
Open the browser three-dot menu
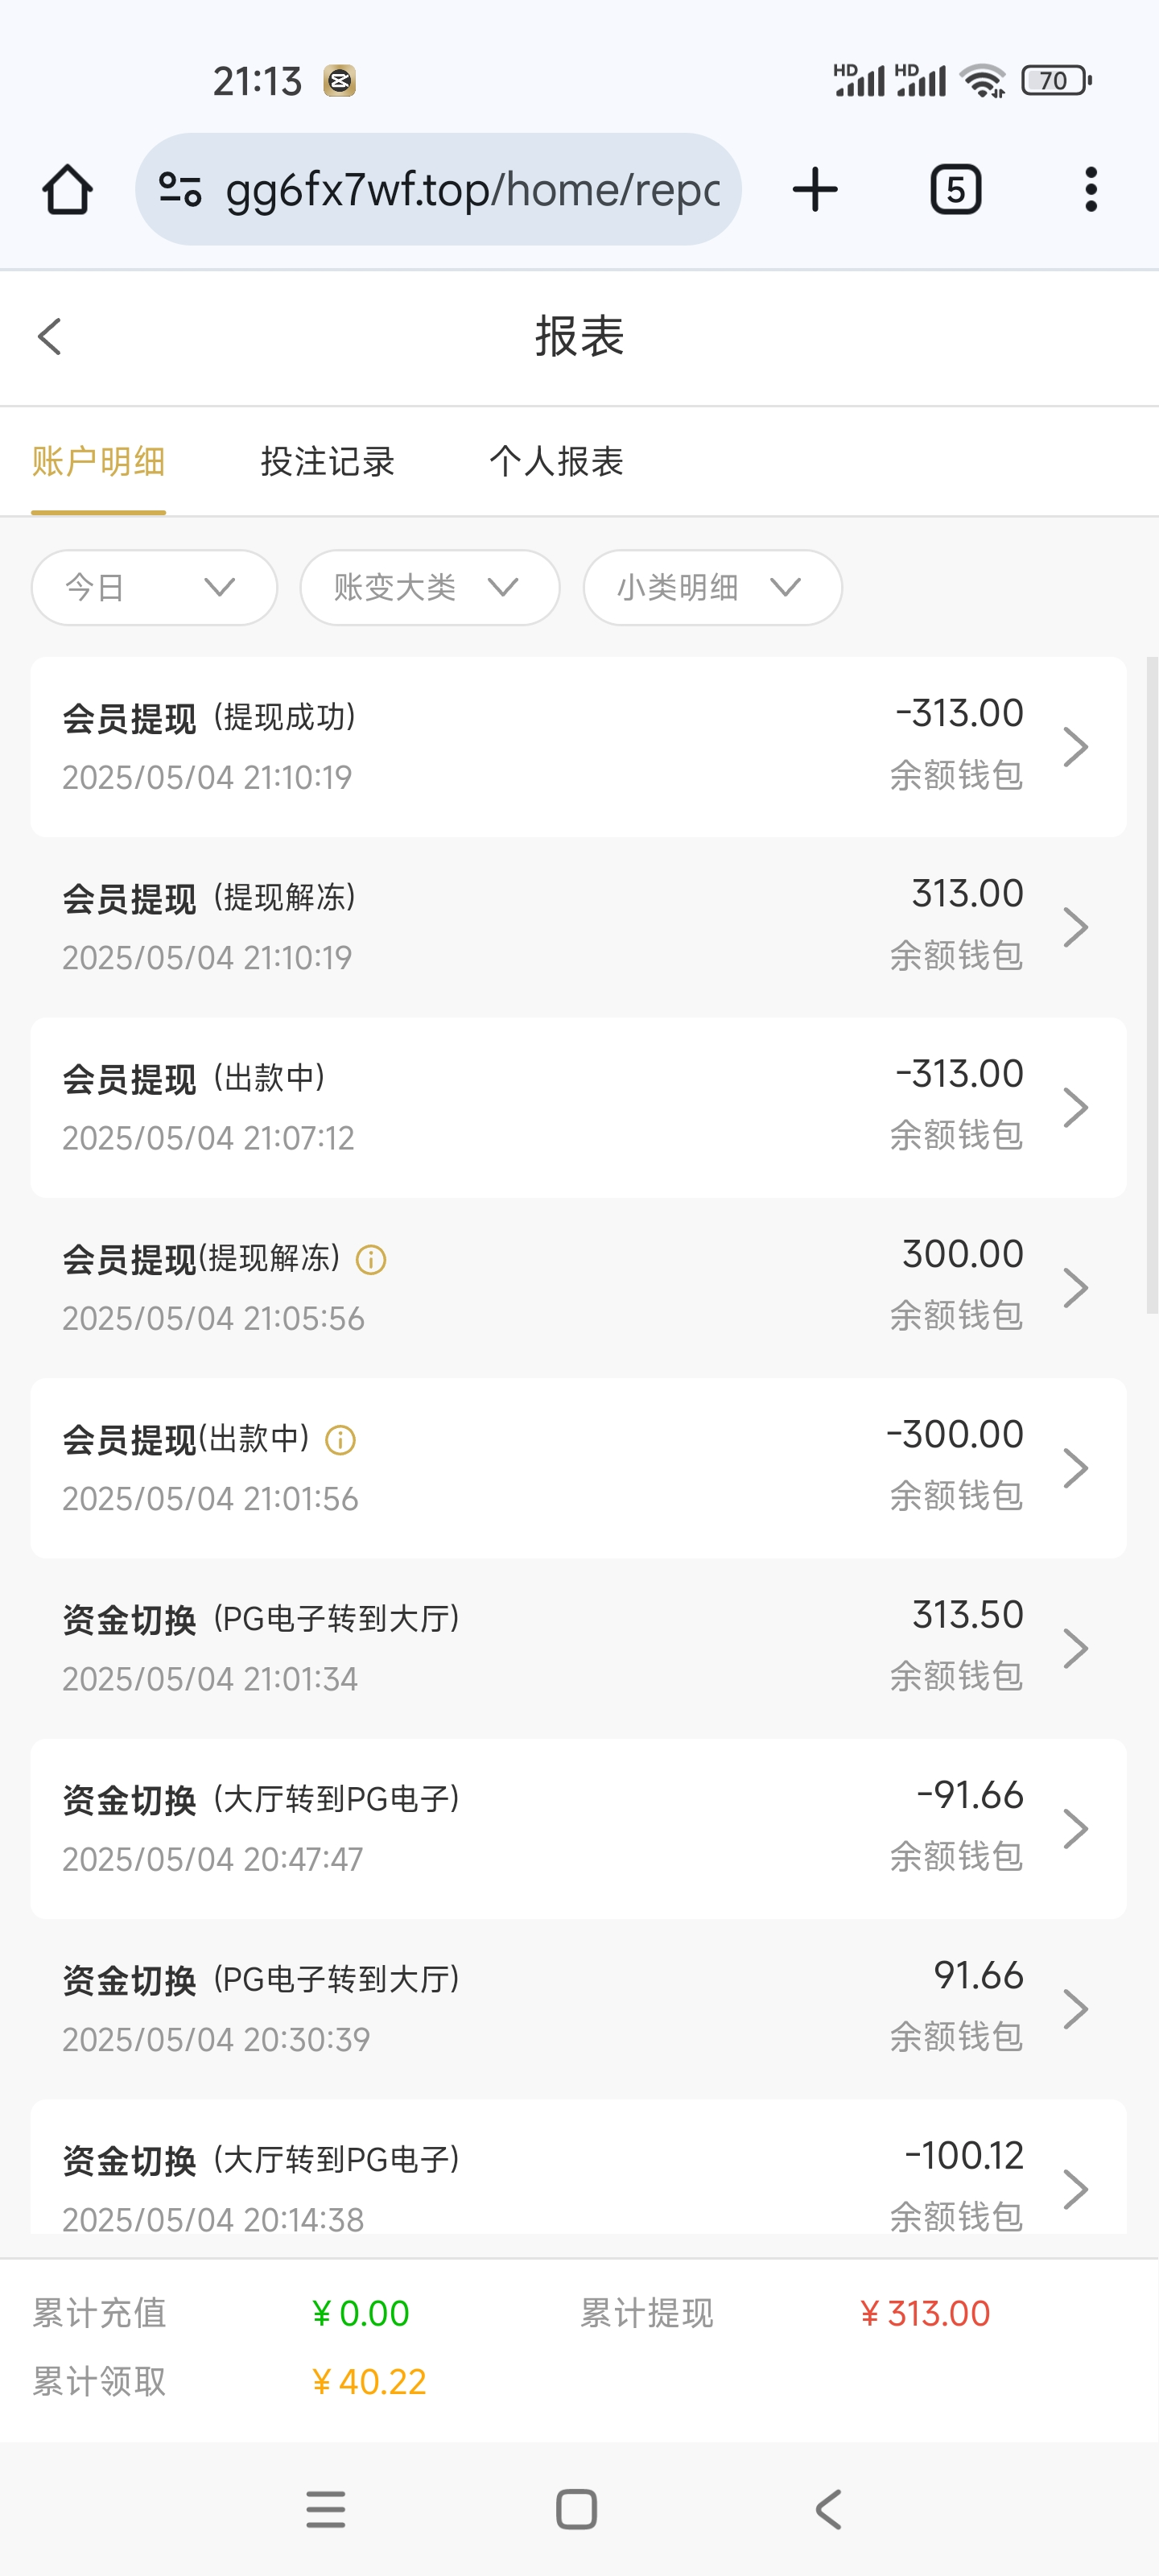click(1090, 189)
